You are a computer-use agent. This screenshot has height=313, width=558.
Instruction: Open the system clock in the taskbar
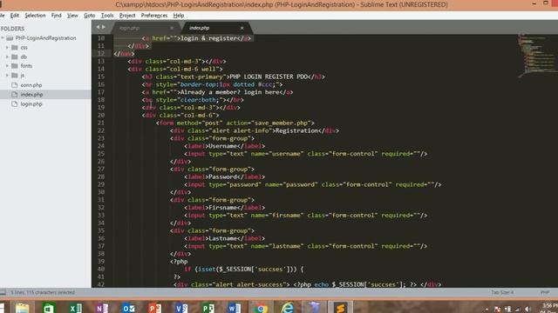(x=550, y=308)
